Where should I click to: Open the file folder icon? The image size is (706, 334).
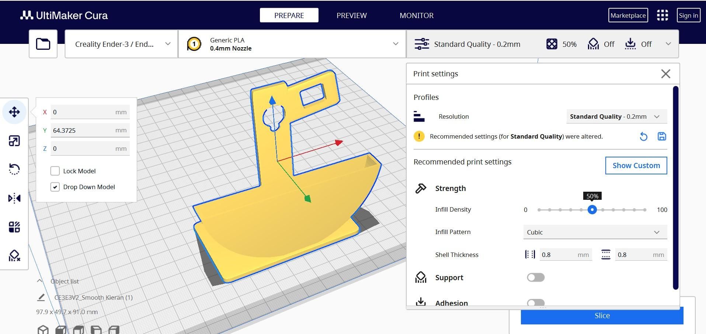[x=43, y=44]
